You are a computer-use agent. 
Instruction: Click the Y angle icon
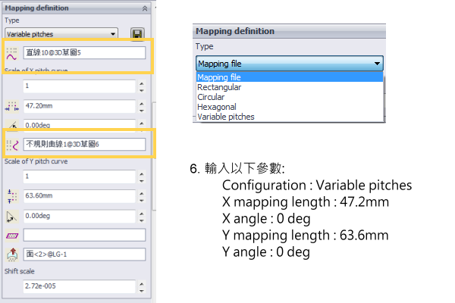click(x=11, y=216)
